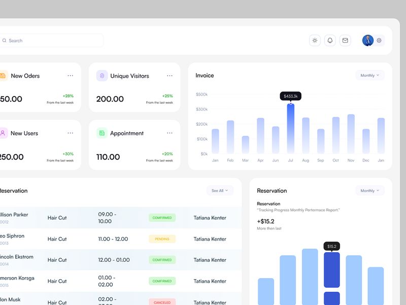Open New Oders card options menu

pyautogui.click(x=71, y=76)
